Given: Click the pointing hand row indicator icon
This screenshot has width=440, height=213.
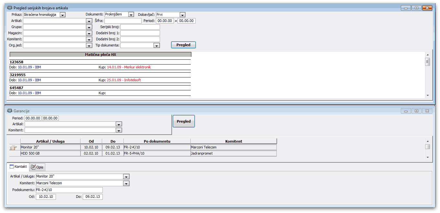Looking at the screenshot, I should pos(13,148).
